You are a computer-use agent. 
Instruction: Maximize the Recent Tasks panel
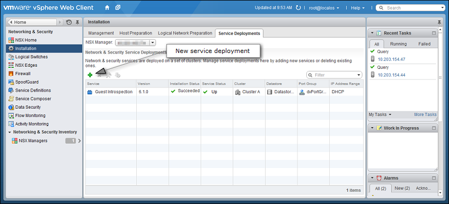pyautogui.click(x=434, y=33)
